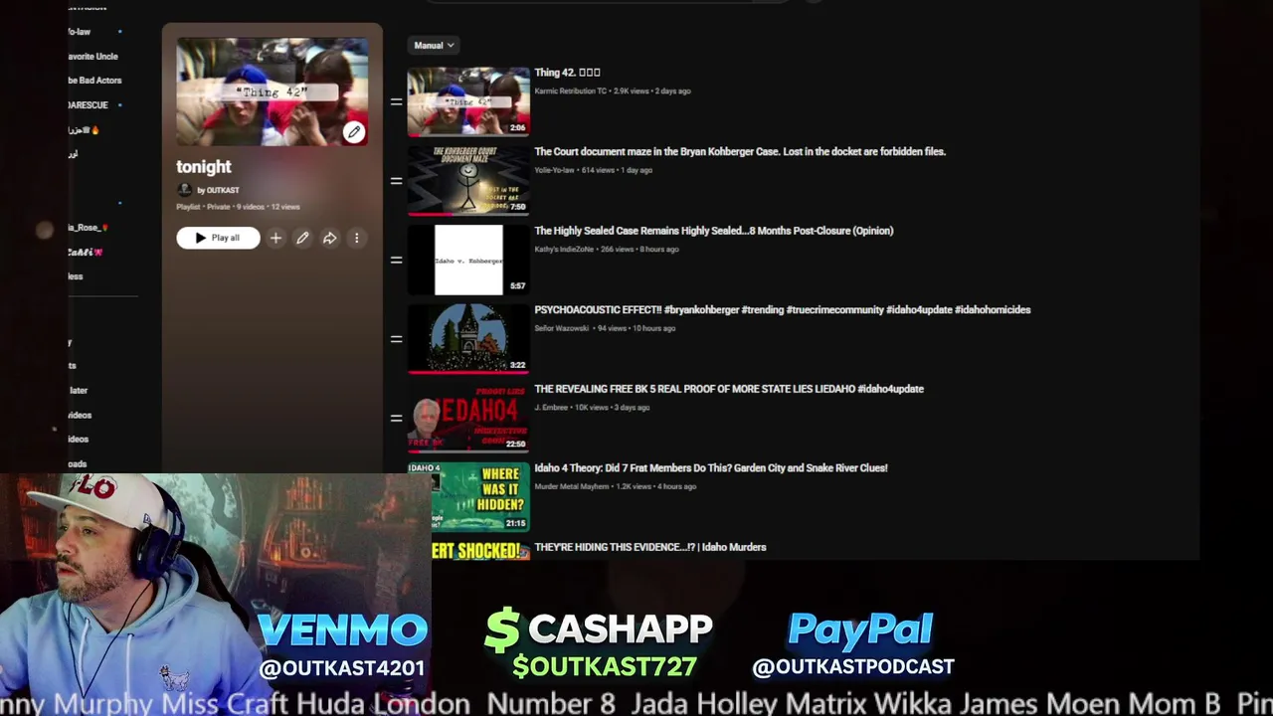
Task: Visit Kathy's IndieZoNe channel
Action: click(564, 250)
